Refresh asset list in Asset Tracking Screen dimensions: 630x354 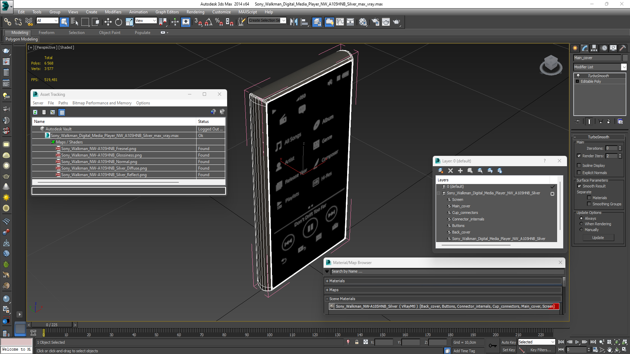35,112
